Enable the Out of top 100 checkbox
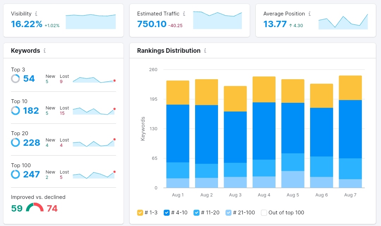The image size is (381, 226). point(264,213)
